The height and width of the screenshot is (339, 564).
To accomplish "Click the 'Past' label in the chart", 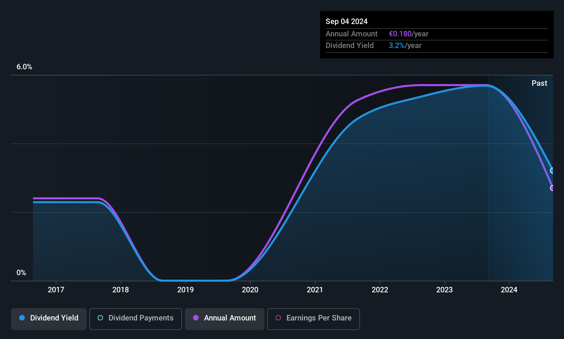I will pos(539,83).
